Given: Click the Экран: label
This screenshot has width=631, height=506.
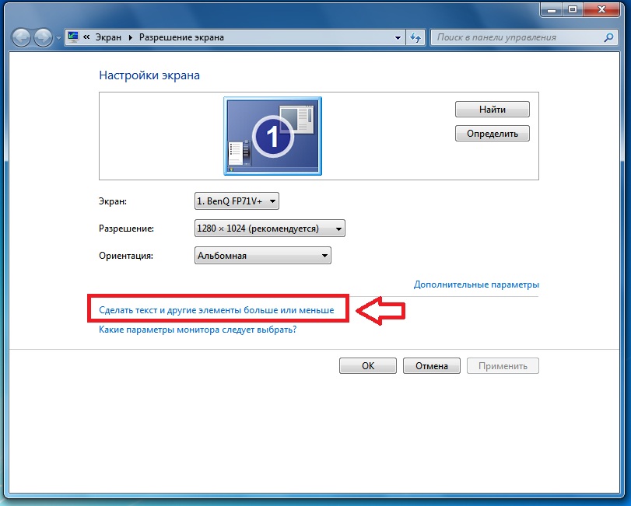Looking at the screenshot, I should point(113,201).
